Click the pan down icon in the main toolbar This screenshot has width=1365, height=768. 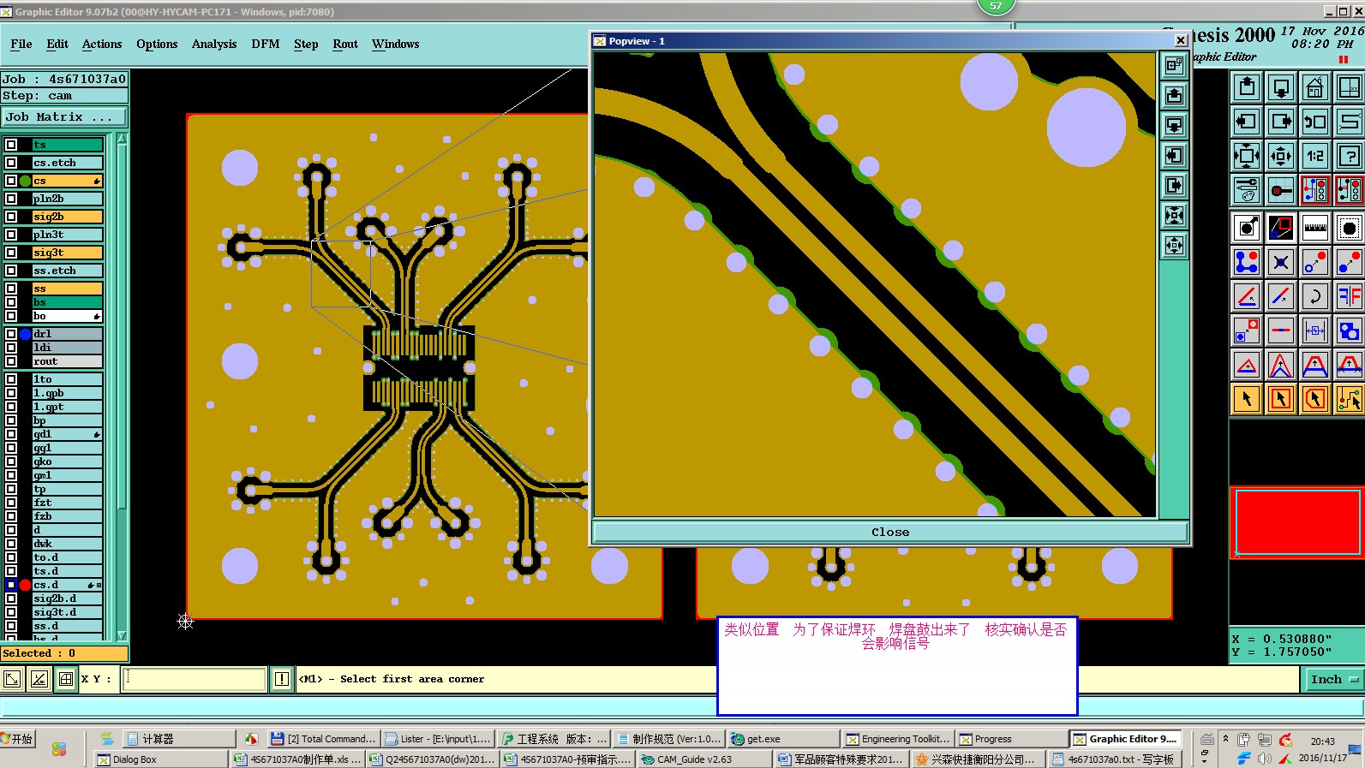click(x=1281, y=87)
